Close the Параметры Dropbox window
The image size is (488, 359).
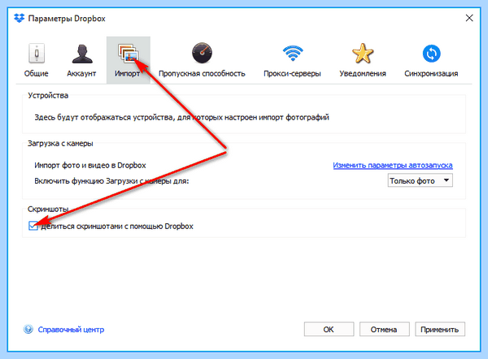tap(469, 18)
